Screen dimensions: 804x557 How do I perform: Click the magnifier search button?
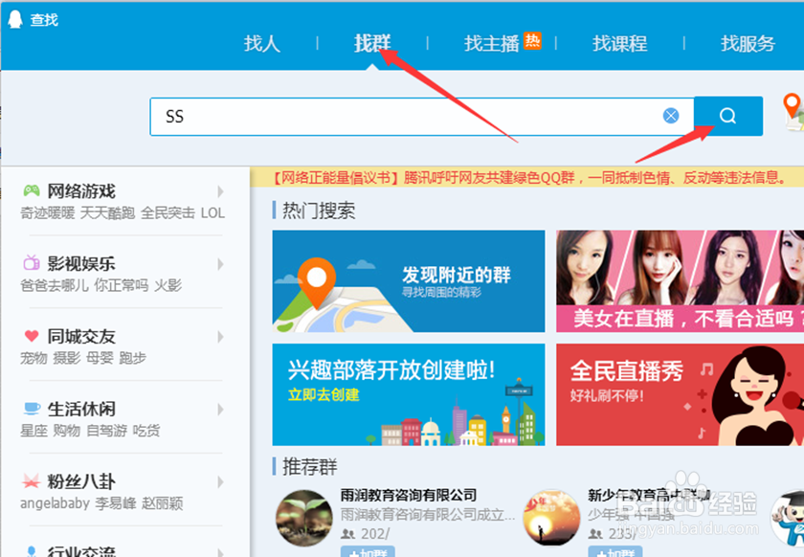(727, 115)
